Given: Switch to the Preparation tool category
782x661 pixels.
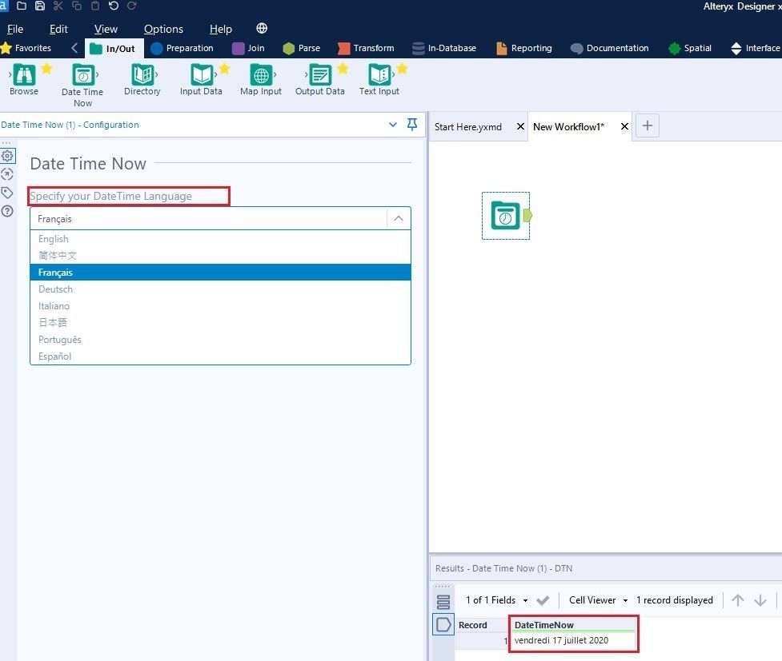Looking at the screenshot, I should click(x=182, y=48).
